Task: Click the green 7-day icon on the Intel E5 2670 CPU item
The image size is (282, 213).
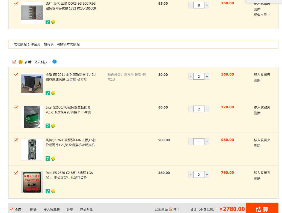Action: [48, 191]
